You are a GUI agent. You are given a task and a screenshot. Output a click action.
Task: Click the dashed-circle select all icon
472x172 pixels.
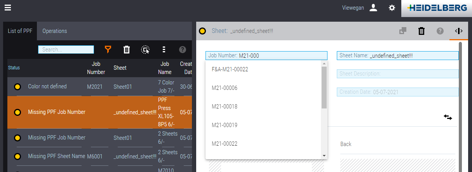(145, 50)
